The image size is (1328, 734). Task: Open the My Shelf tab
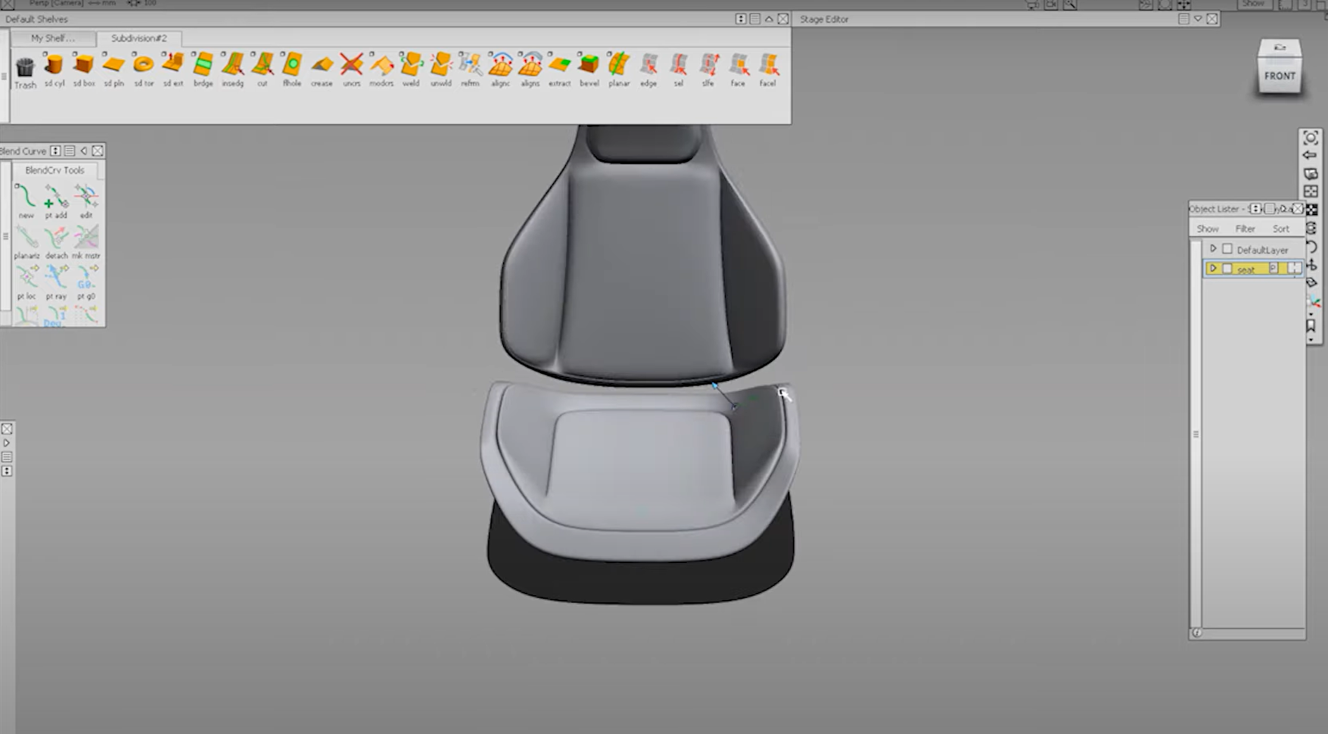52,38
